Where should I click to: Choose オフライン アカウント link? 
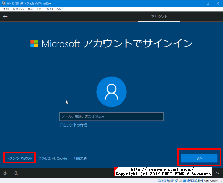coord(20,158)
